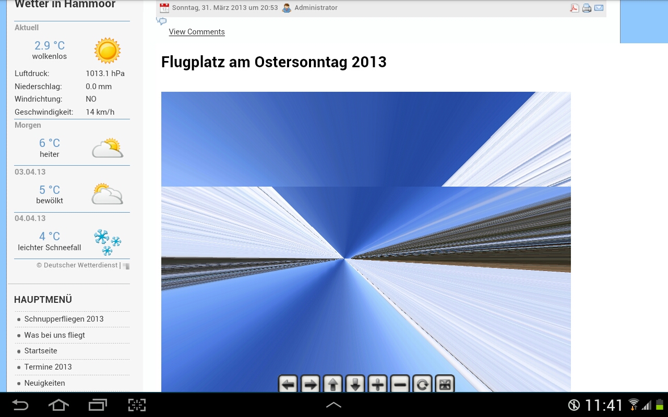Zoom in on panorama with plus button
Viewport: 668px width, 417px height.
pyautogui.click(x=378, y=384)
